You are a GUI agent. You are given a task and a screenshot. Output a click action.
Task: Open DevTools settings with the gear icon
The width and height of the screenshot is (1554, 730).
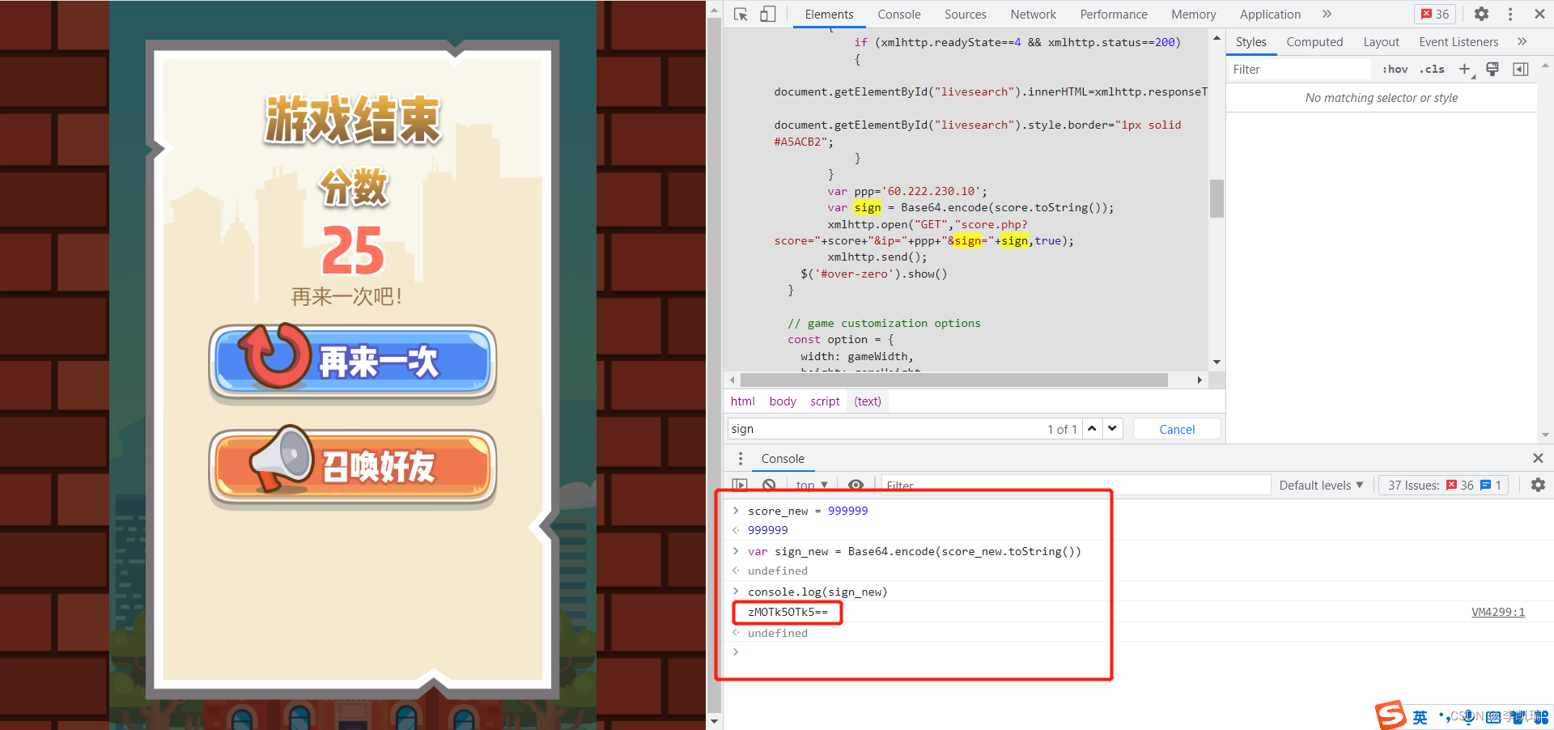[1481, 14]
